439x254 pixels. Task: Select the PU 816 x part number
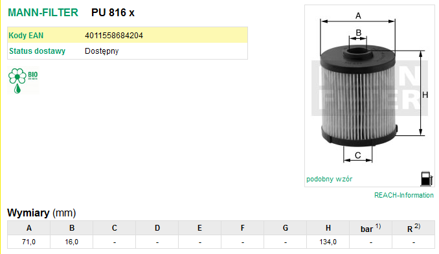point(113,12)
